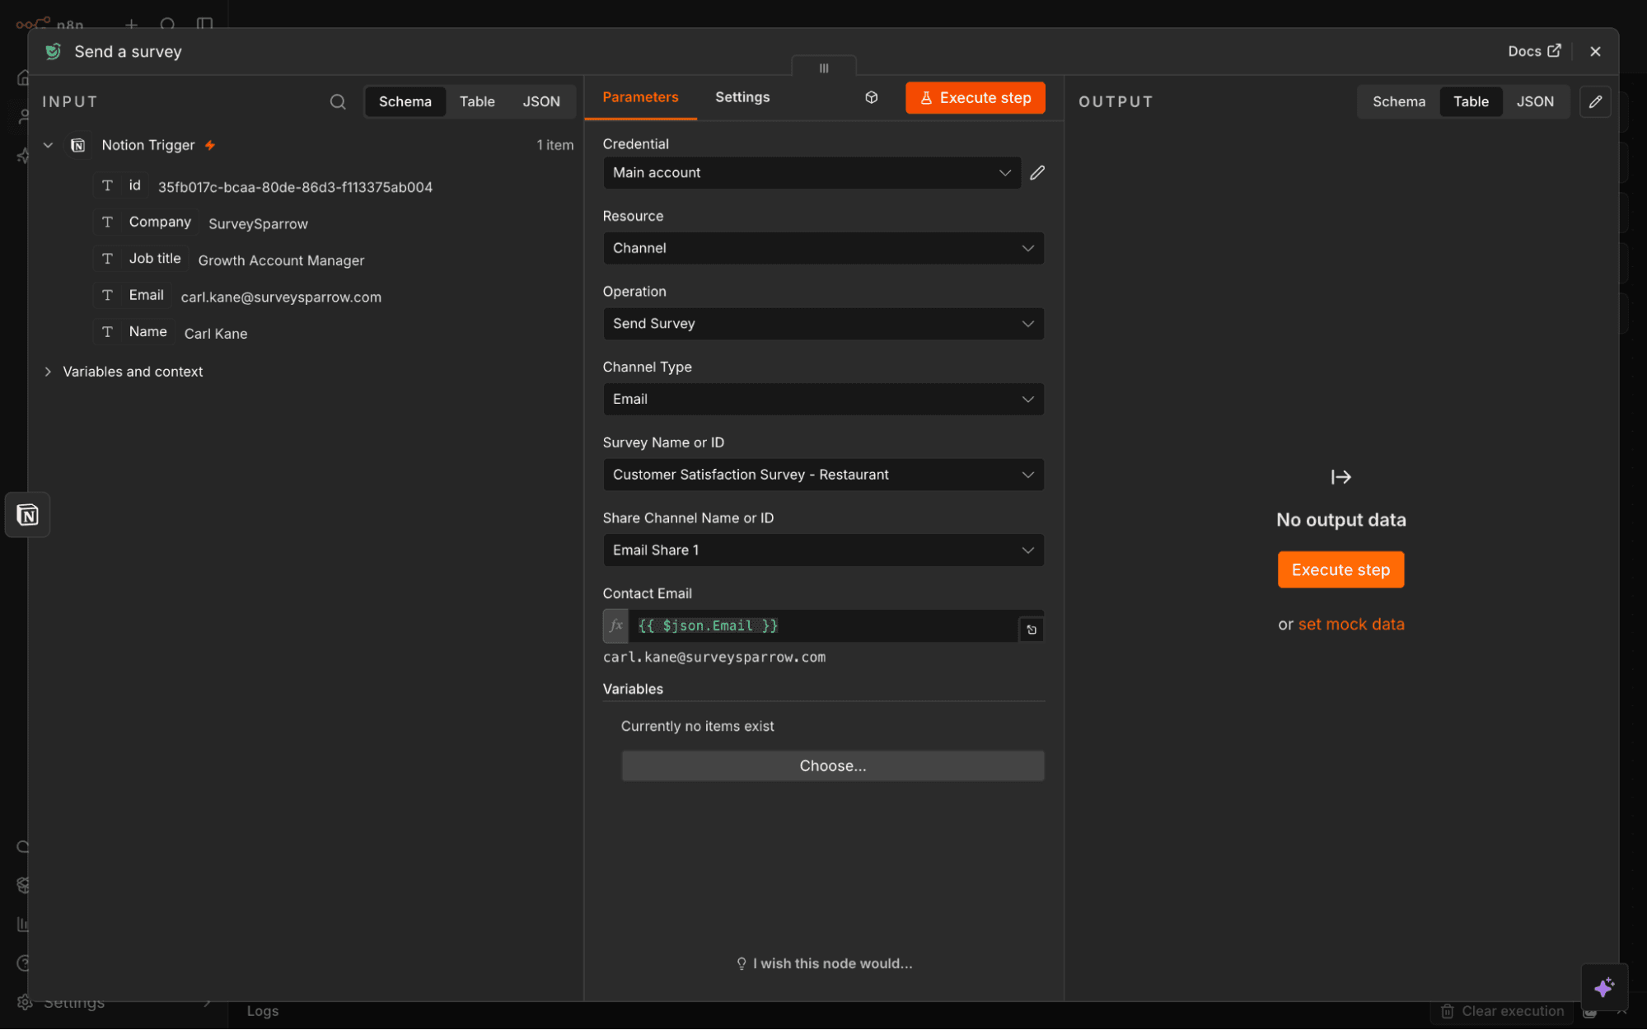Open the Channel Type dropdown
The image size is (1647, 1030).
823,399
